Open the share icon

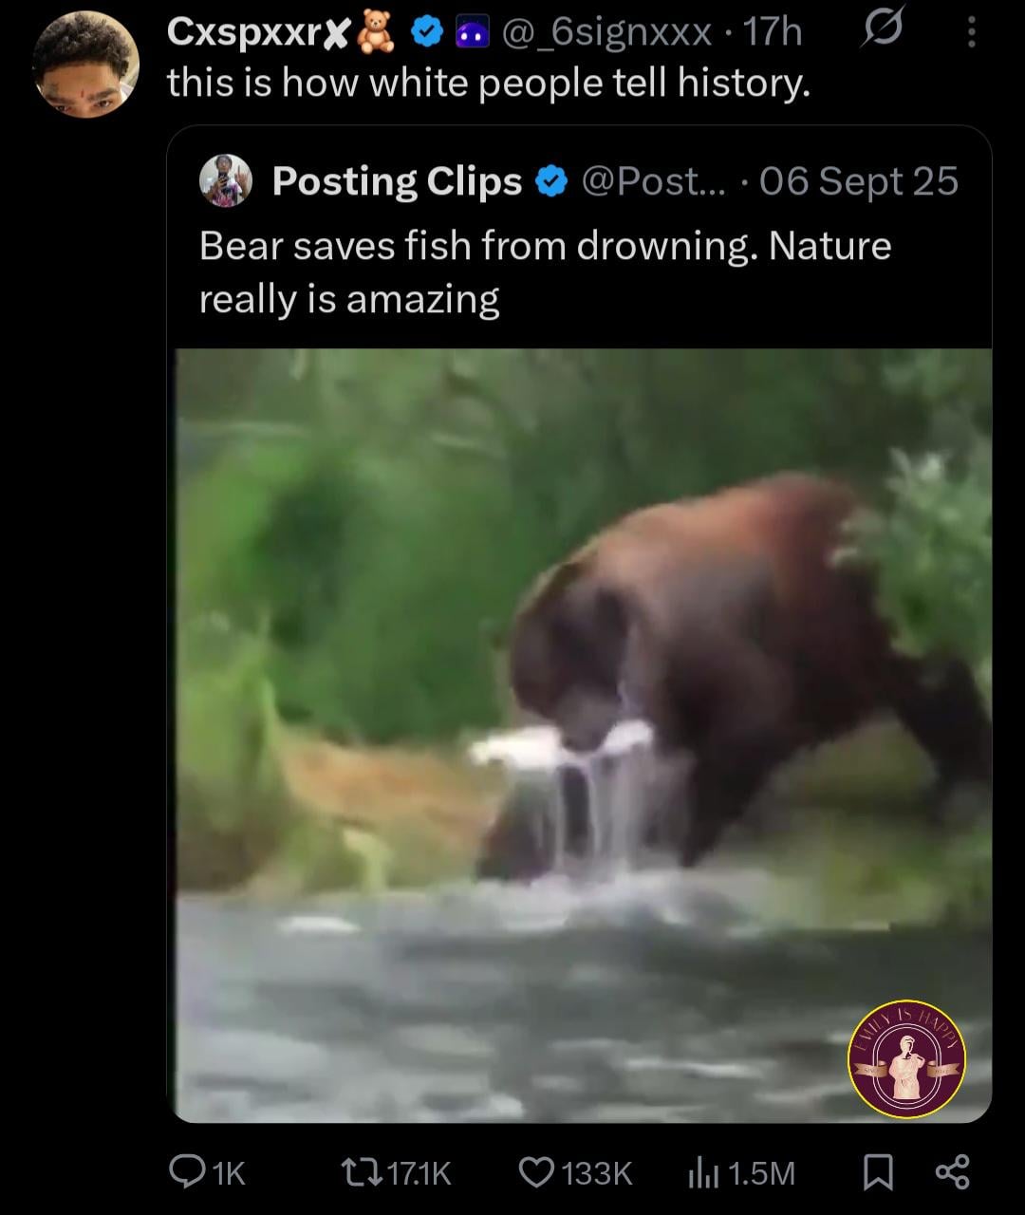(952, 1173)
